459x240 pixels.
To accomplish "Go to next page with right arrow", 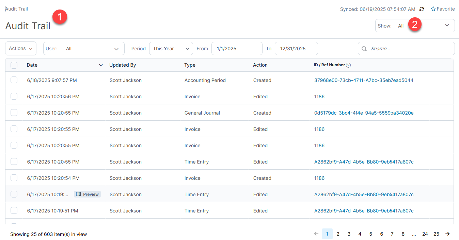I will point(447,234).
